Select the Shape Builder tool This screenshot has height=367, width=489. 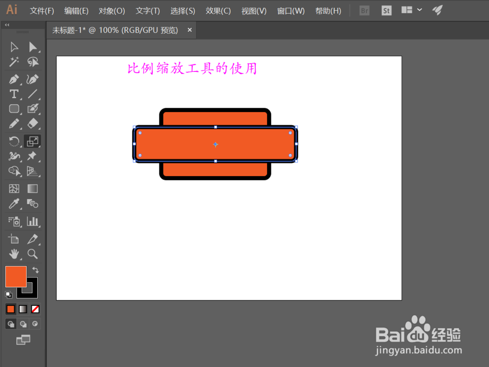(x=14, y=171)
